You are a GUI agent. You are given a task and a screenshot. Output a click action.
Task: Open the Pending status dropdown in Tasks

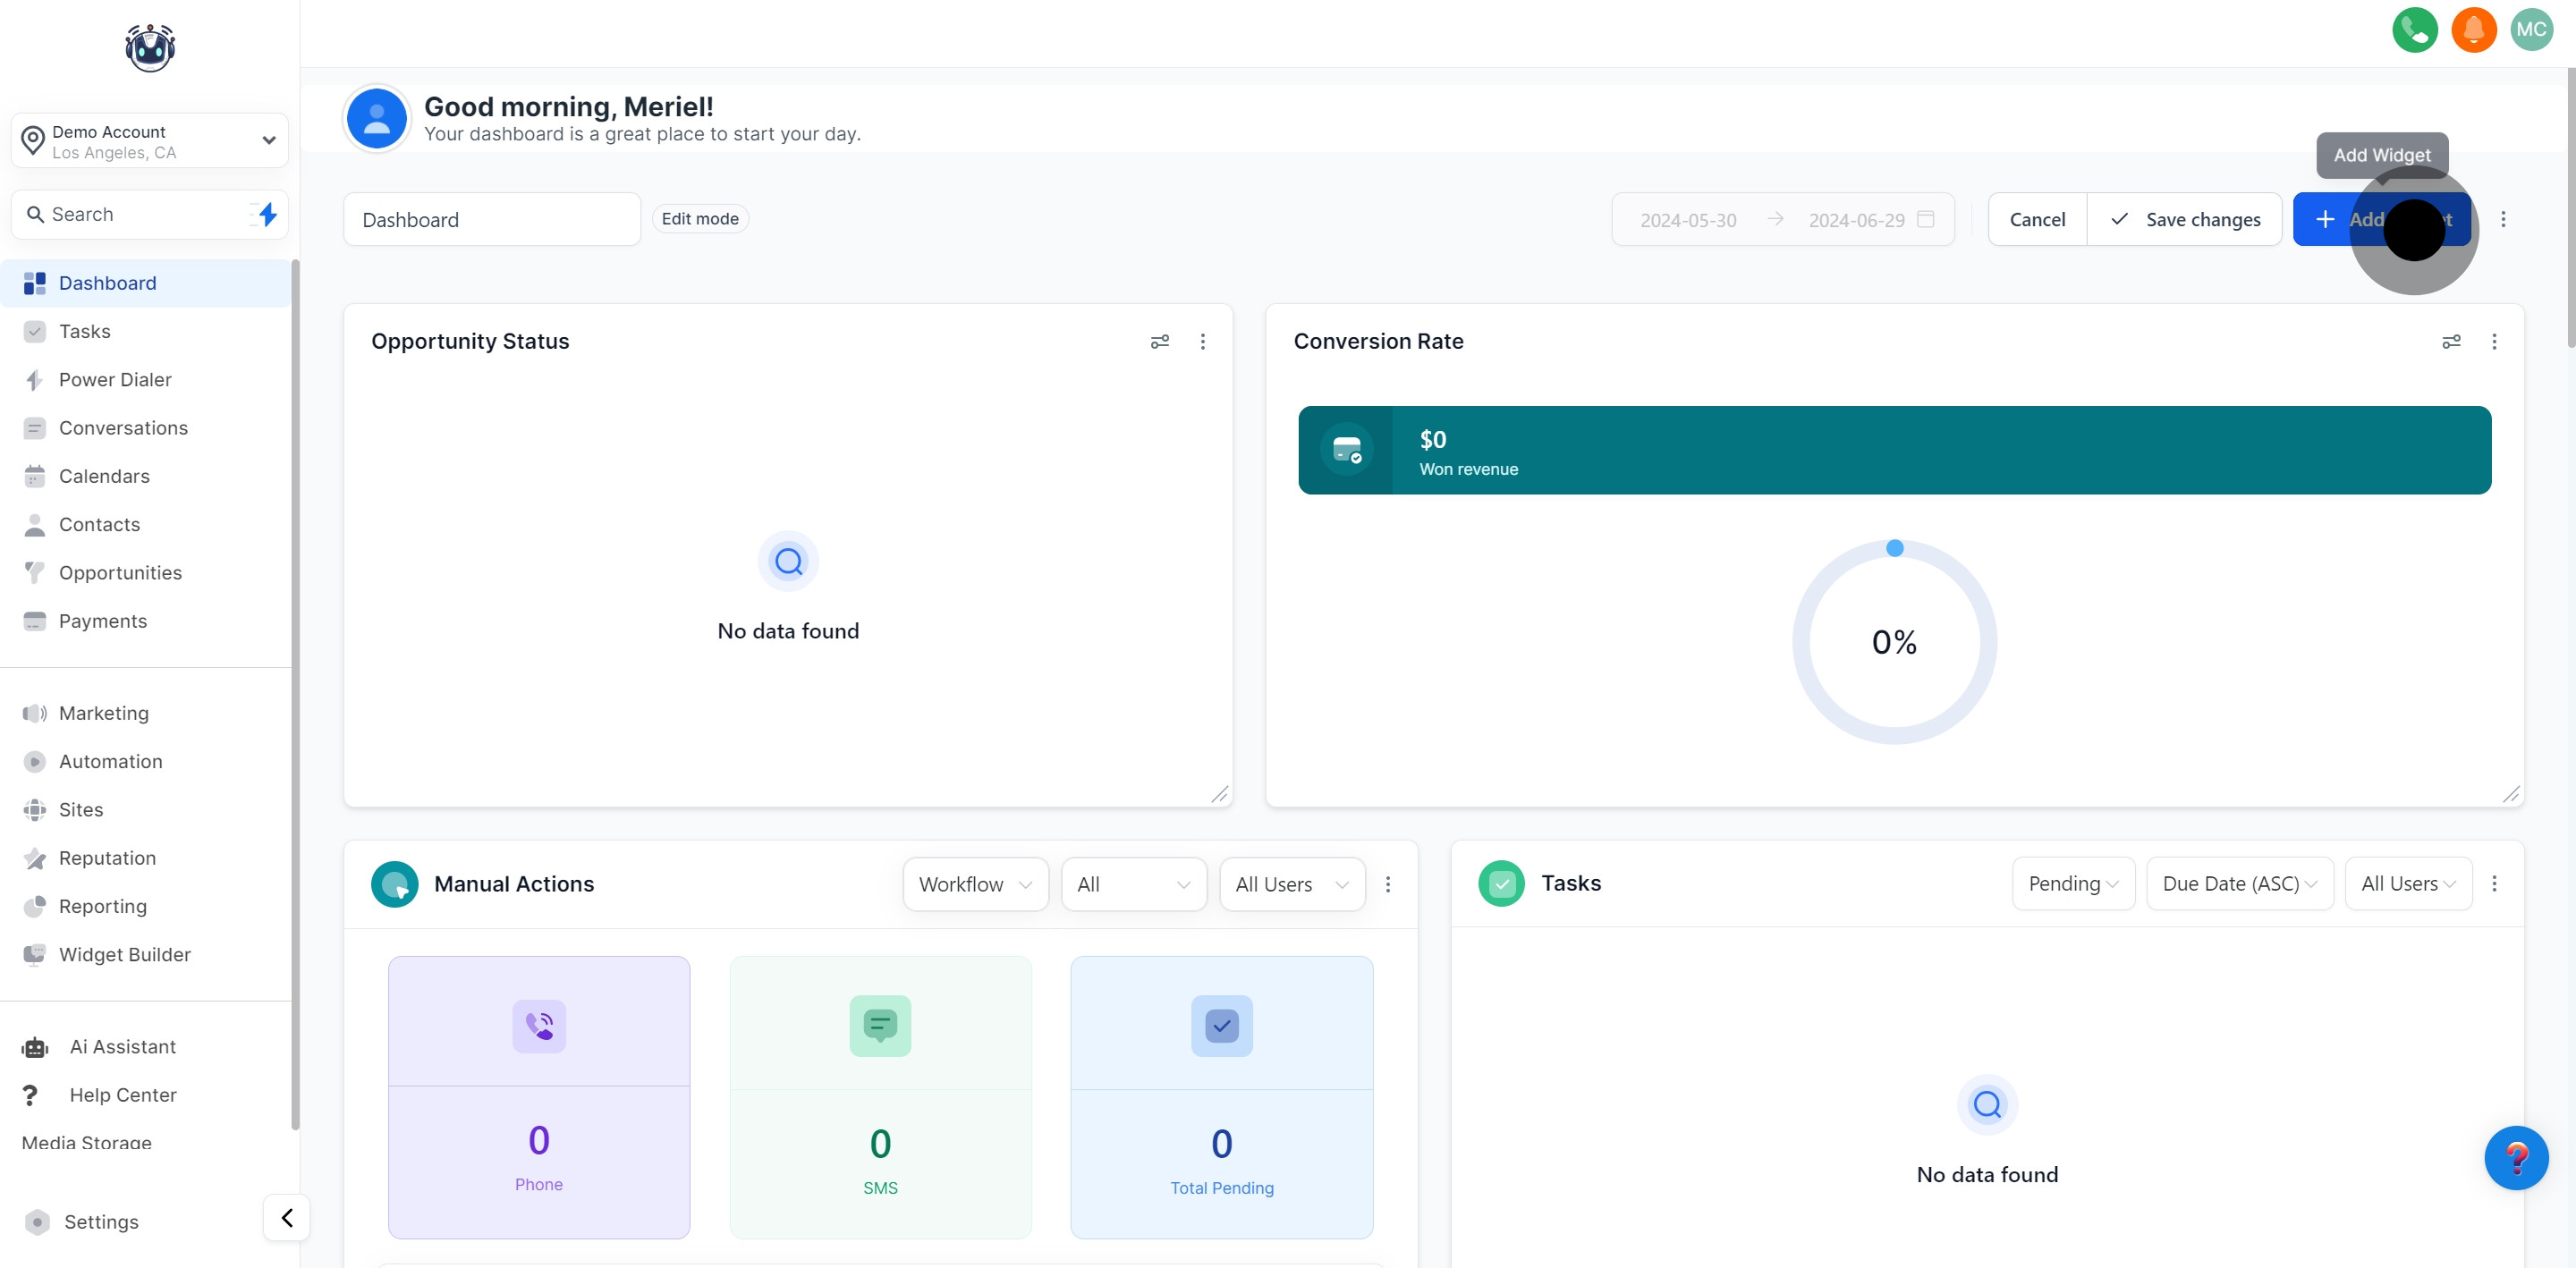pyautogui.click(x=2072, y=883)
